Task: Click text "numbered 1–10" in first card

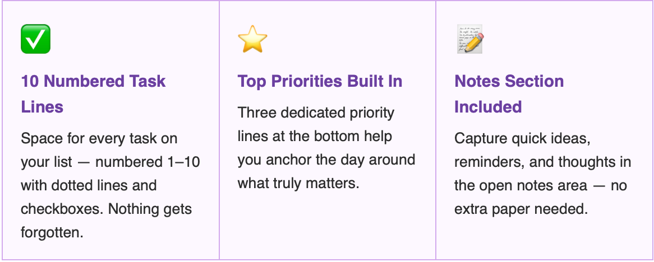Action: [148, 162]
